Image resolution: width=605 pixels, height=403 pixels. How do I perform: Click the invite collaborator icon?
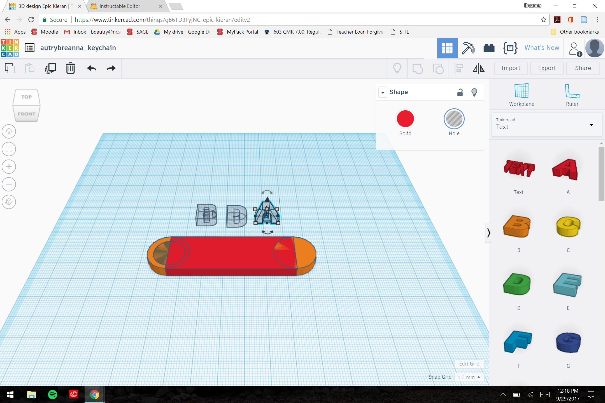[x=575, y=49]
